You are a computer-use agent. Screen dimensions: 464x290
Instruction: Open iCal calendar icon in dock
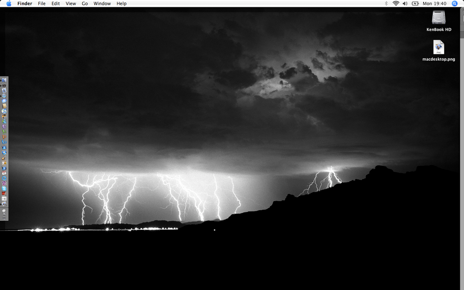tap(4, 173)
